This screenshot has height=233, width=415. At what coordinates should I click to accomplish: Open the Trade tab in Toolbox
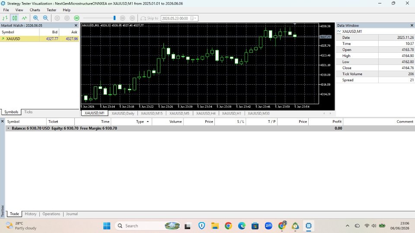(15, 214)
